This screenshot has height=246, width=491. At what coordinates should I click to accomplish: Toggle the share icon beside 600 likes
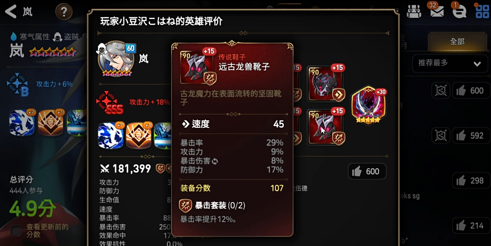point(440,91)
